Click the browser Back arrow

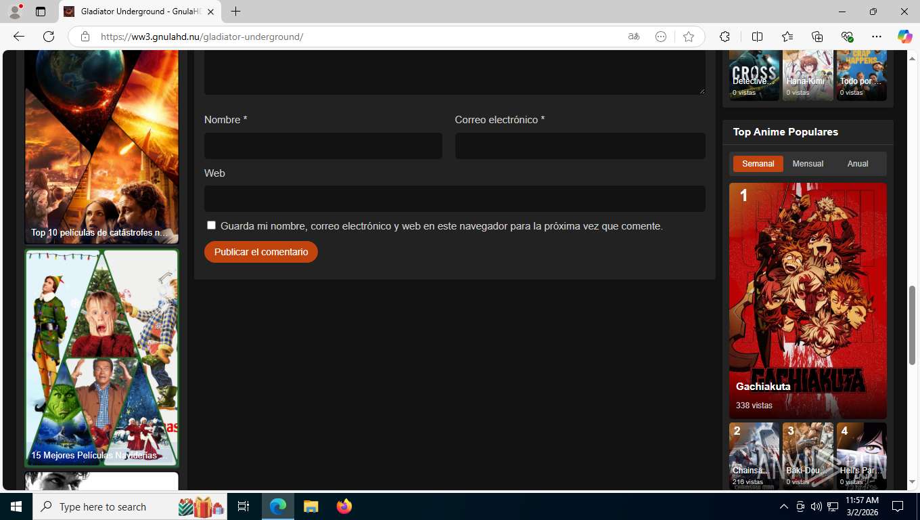click(x=19, y=37)
